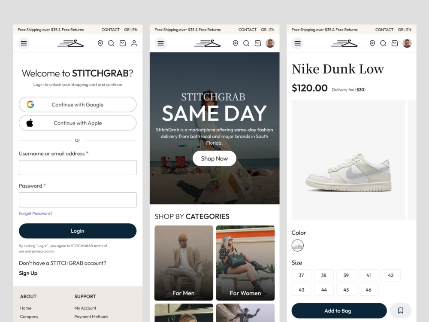Open location pin on product screen

(372, 43)
